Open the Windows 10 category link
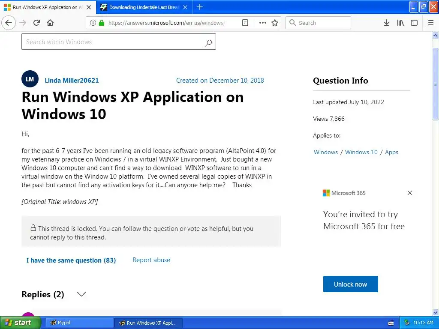The image size is (439, 329). pyautogui.click(x=361, y=152)
